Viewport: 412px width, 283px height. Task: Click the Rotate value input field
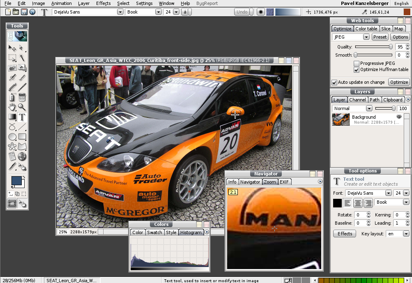pos(360,215)
